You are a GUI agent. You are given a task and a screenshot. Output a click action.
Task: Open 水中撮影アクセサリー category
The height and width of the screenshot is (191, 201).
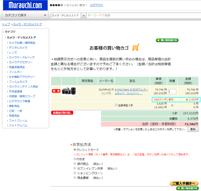click(22, 77)
